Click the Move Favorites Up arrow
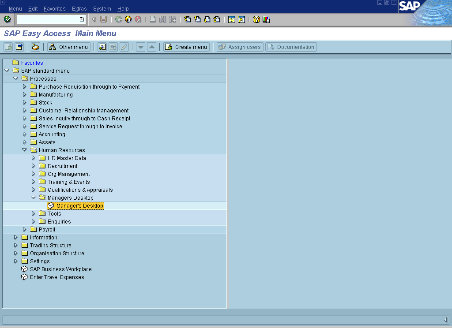The image size is (452, 328). point(152,47)
